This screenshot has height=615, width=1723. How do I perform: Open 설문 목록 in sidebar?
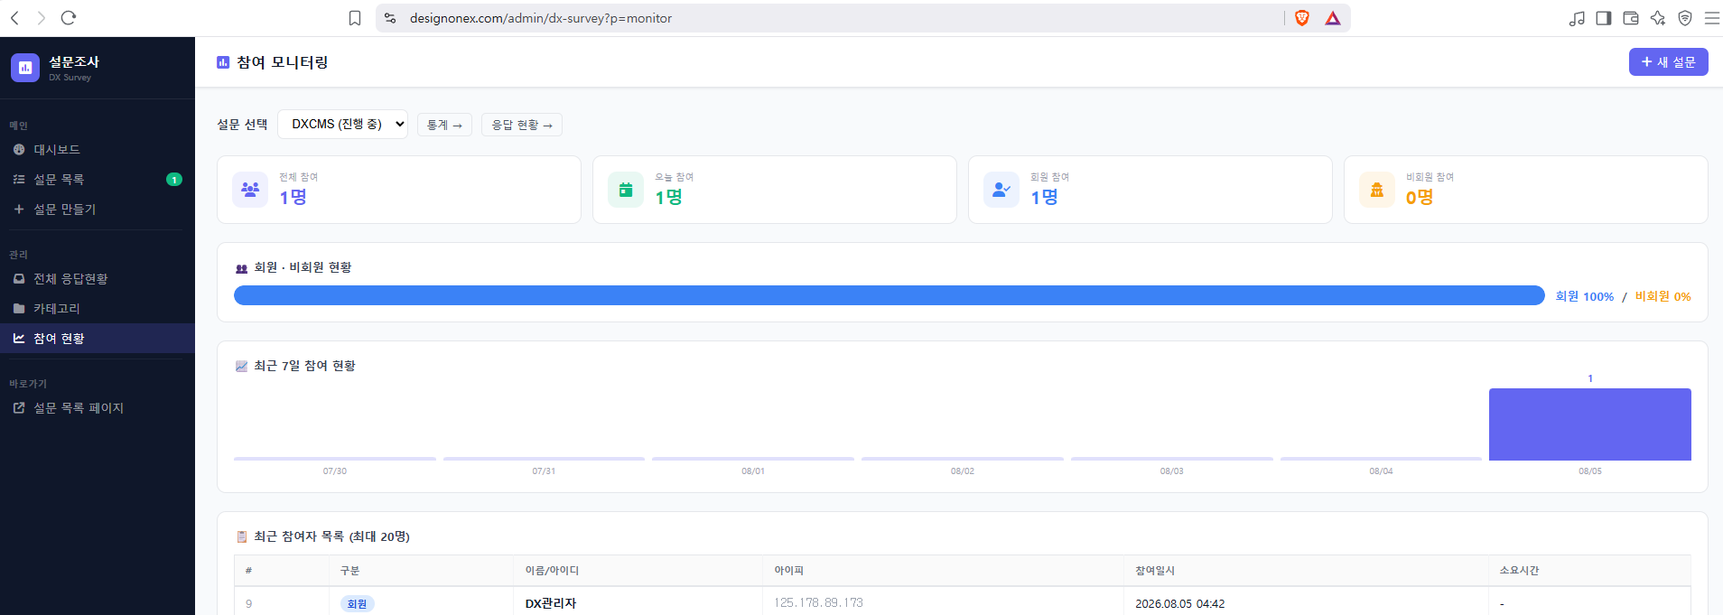point(98,180)
